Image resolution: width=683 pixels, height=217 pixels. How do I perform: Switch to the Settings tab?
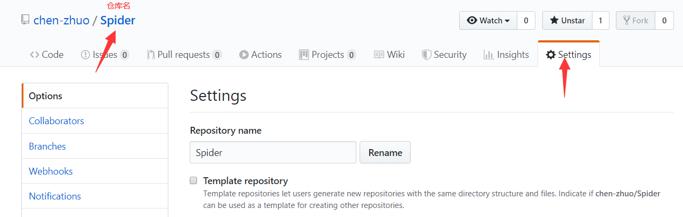pyautogui.click(x=568, y=55)
